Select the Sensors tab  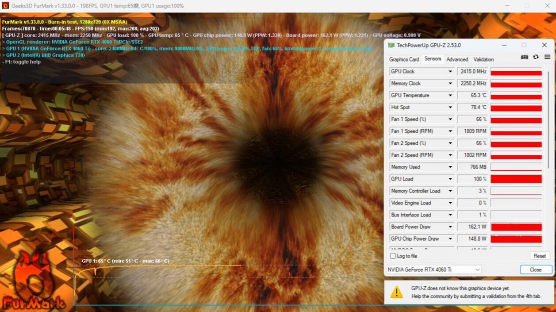pos(433,59)
